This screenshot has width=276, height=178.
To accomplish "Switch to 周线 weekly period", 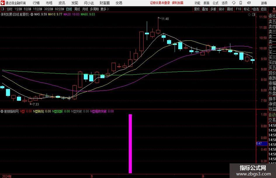I will (x=77, y=9).
